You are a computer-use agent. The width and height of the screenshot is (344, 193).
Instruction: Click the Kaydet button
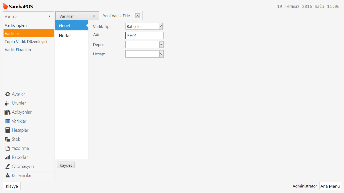tap(66, 165)
